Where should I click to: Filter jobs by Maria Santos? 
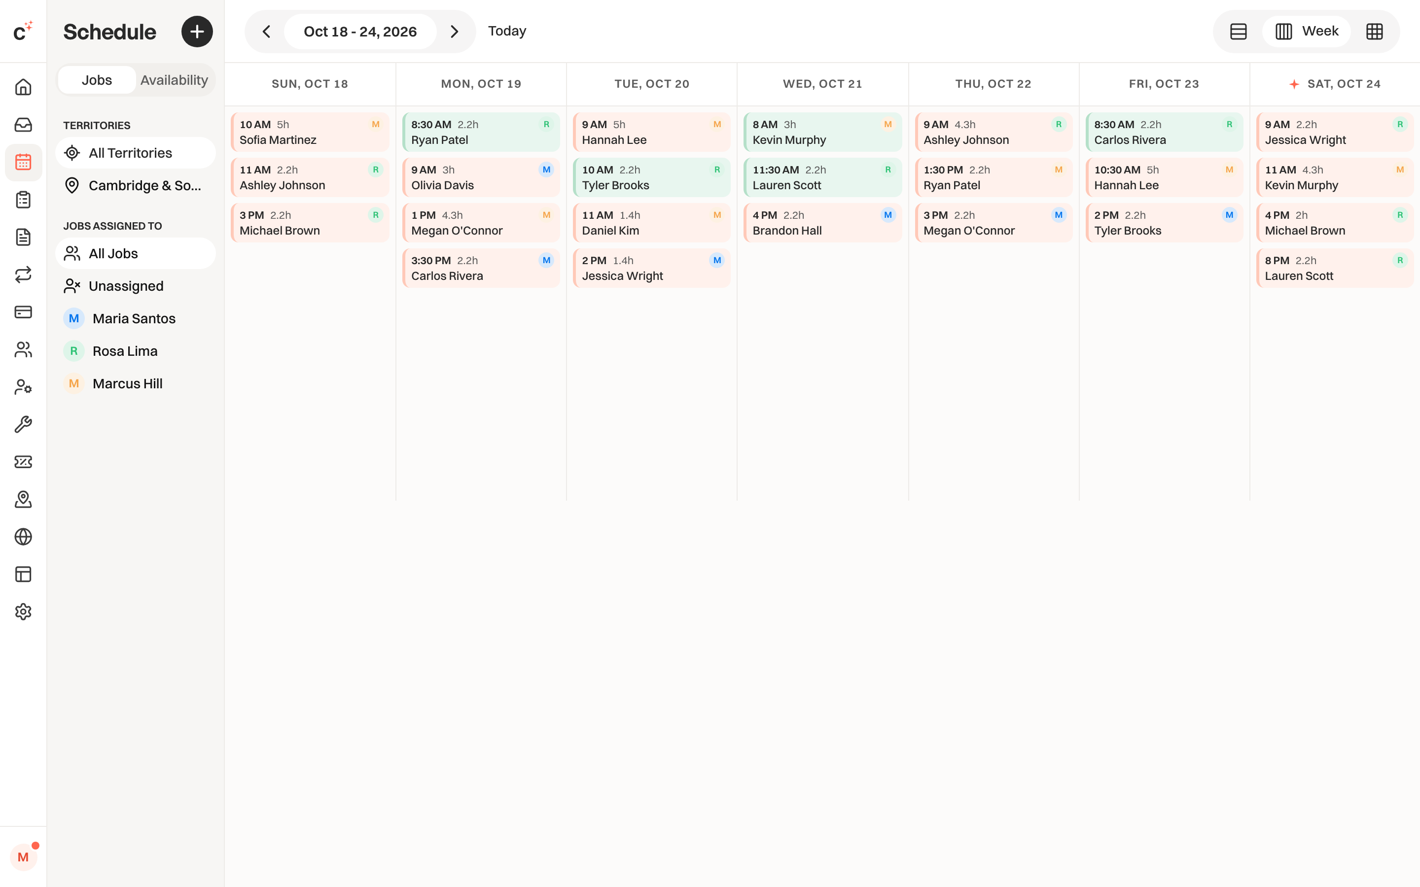[136, 318]
